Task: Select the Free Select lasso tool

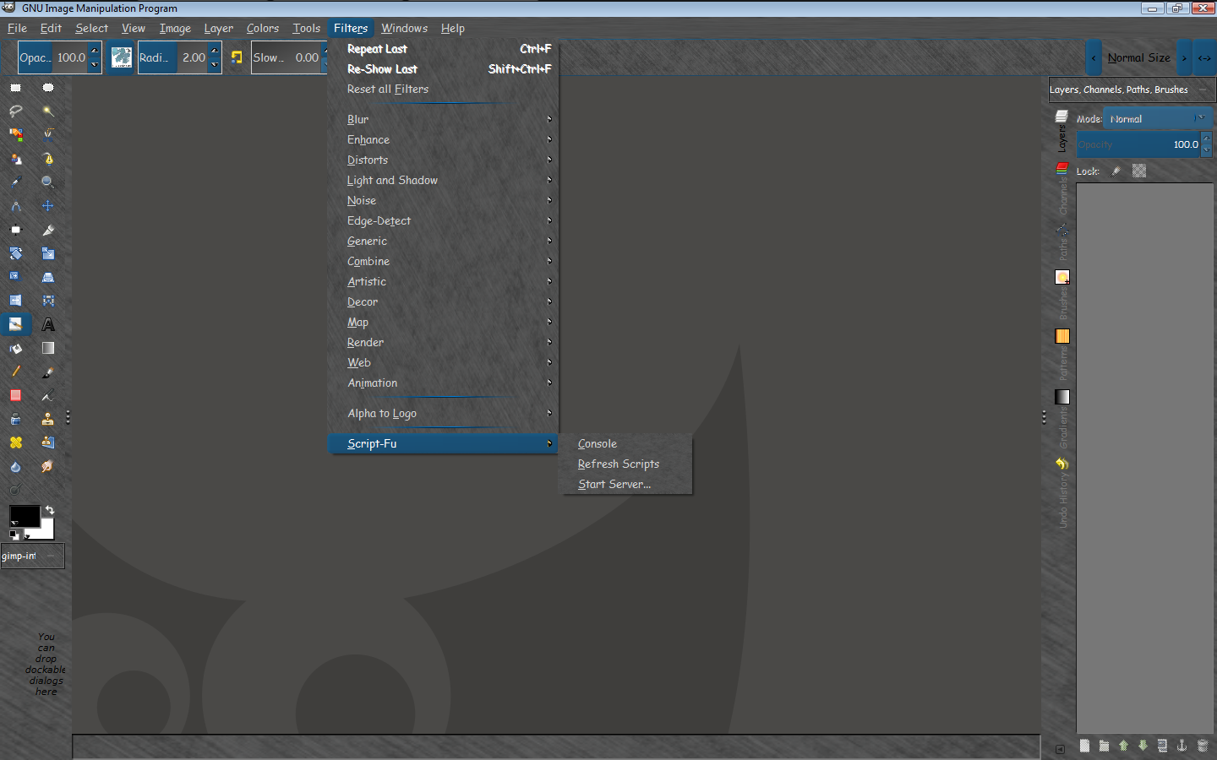Action: [16, 111]
